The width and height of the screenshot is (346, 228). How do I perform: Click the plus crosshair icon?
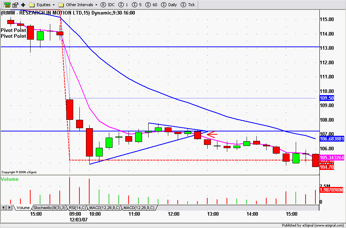23,5
